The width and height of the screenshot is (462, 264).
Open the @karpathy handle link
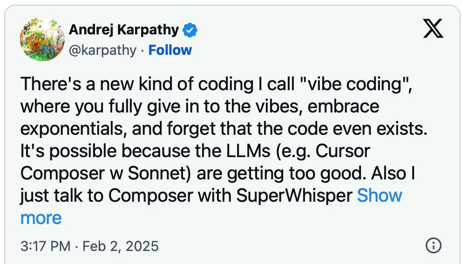[x=102, y=50]
